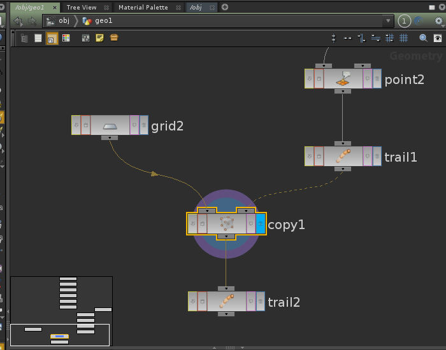
Task: Enable the display flag on trail1
Action: (377, 157)
